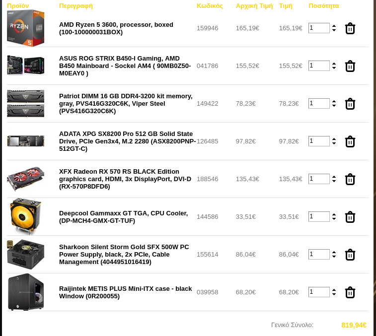Delete the ADATA XPG SX8200 Pro SSD
This screenshot has height=336, width=376.
coord(350,141)
